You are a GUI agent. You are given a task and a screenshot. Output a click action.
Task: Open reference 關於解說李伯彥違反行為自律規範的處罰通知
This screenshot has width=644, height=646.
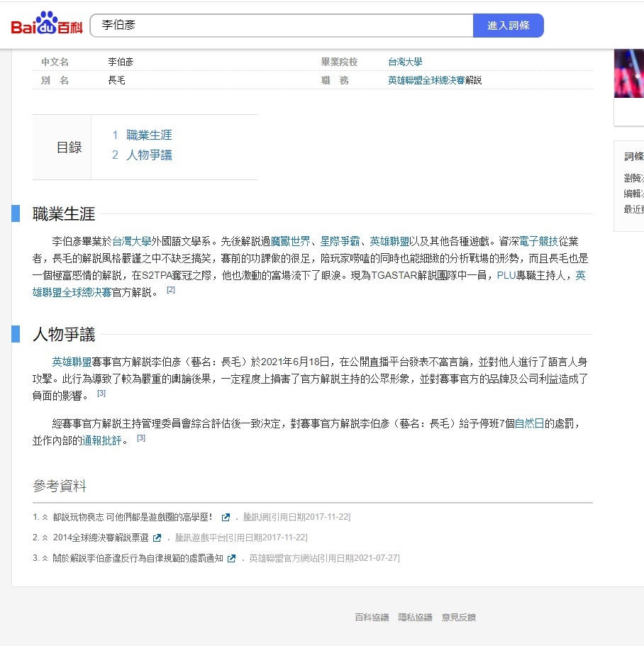[138, 558]
